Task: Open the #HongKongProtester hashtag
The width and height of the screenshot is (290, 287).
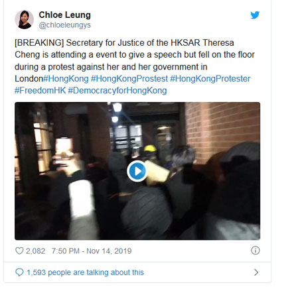Action: [x=210, y=79]
